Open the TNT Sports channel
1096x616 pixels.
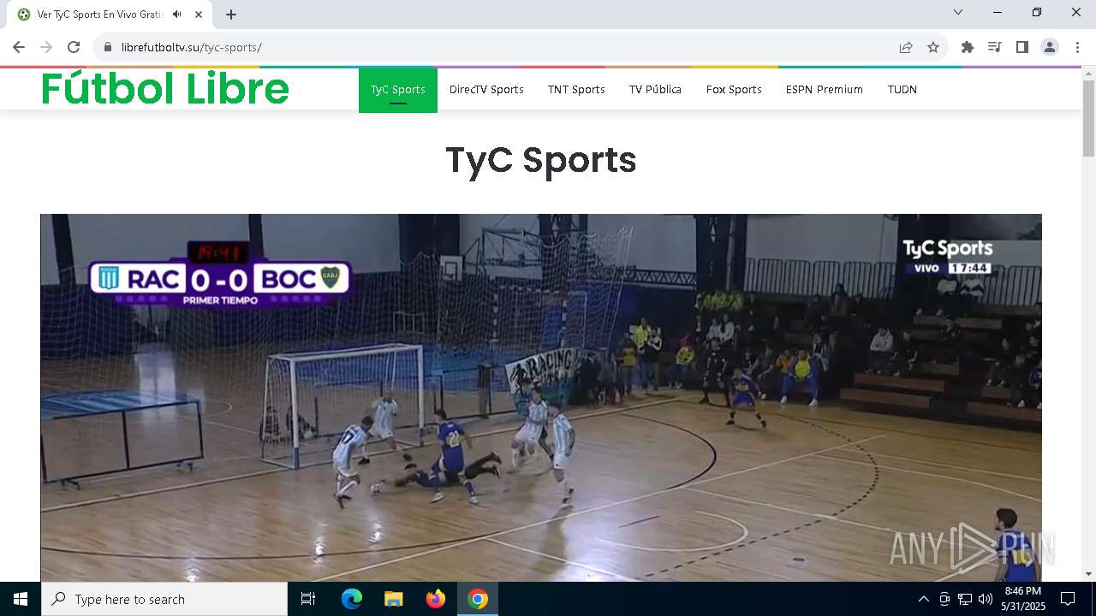(576, 89)
